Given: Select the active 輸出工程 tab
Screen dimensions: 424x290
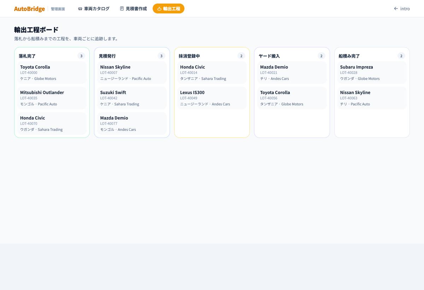Looking at the screenshot, I should (169, 8).
